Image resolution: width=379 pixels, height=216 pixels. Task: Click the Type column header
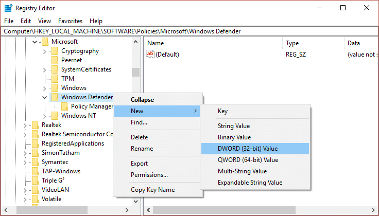[x=292, y=43]
